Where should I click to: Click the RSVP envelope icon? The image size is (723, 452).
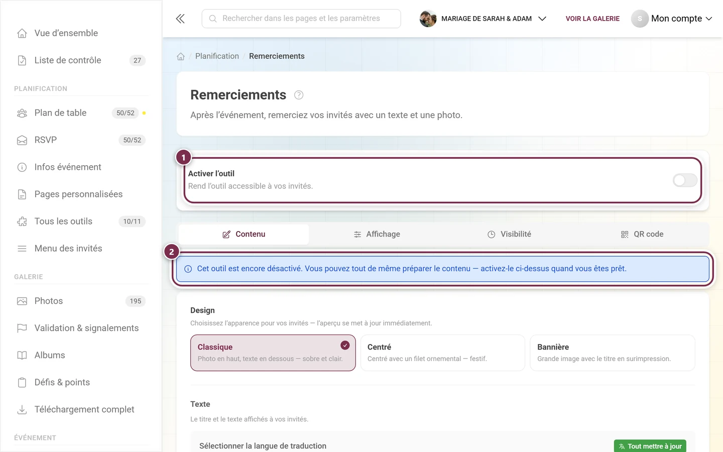point(22,140)
